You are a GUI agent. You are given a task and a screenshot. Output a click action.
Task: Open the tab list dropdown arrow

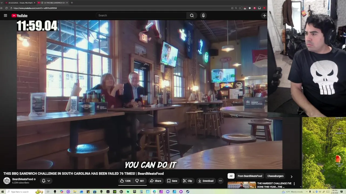pyautogui.click(x=1, y=3)
